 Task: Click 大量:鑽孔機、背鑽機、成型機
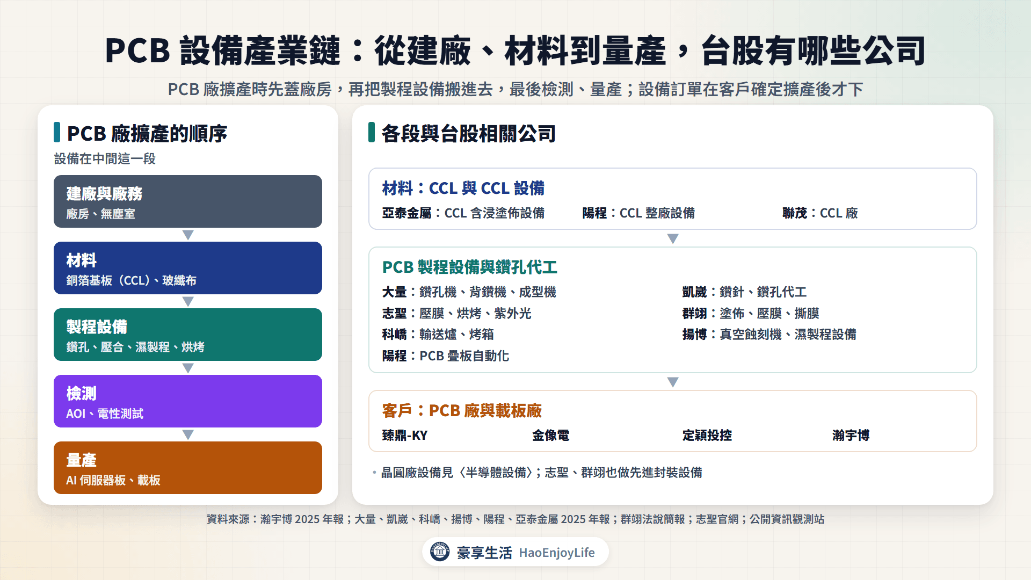coord(469,292)
